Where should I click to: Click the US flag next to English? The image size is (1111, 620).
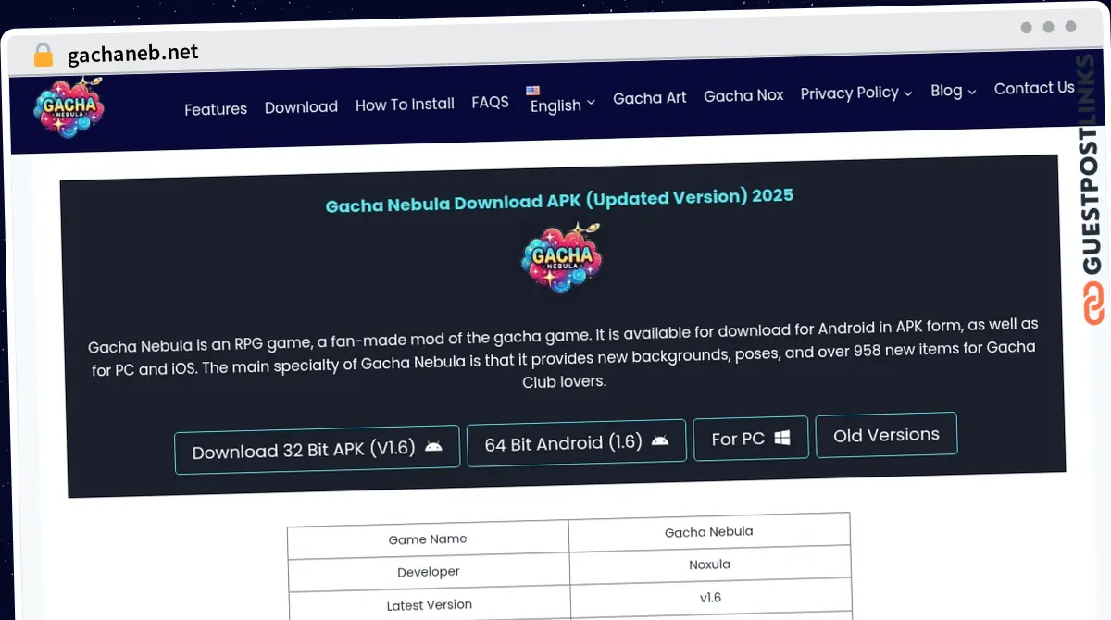point(532,90)
